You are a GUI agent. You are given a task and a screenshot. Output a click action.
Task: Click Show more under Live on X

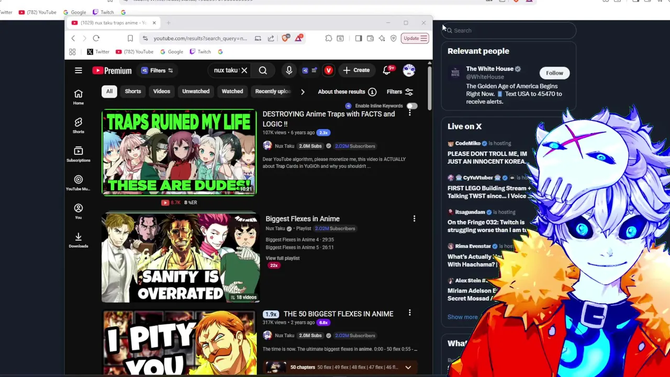tap(463, 317)
